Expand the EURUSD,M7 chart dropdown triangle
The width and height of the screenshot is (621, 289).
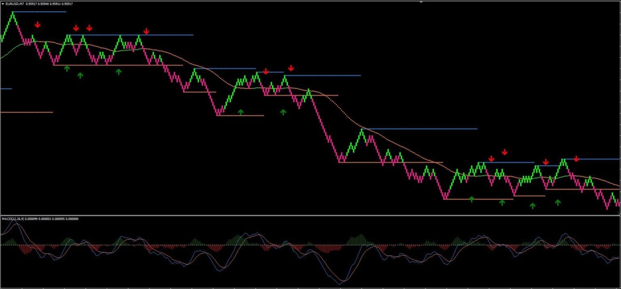pyautogui.click(x=3, y=4)
